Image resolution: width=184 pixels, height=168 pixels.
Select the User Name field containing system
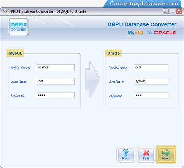click(151, 81)
